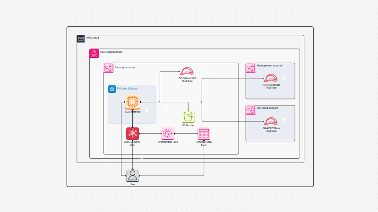Click the "S3 Bucket" caption
The height and width of the screenshot is (212, 378).
(188, 125)
